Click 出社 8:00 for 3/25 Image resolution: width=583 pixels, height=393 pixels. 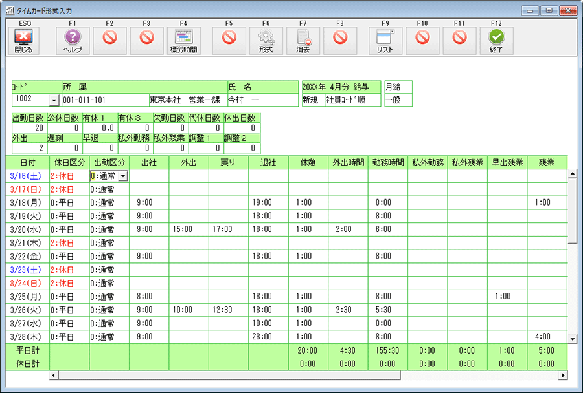(144, 296)
